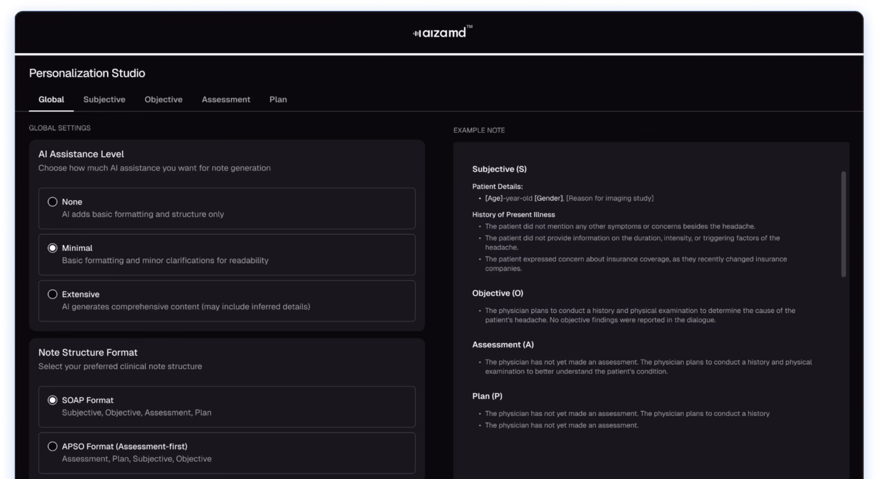Switch to the Subjective tab
Image resolution: width=878 pixels, height=479 pixels.
click(x=104, y=99)
